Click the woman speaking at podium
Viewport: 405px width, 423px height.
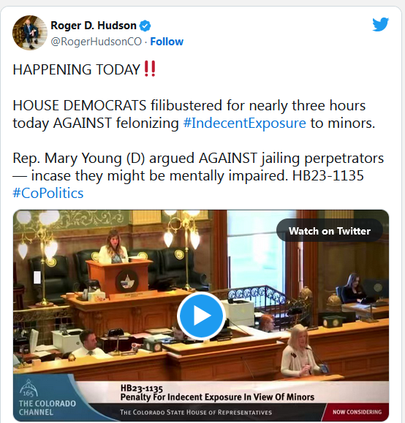coord(113,247)
